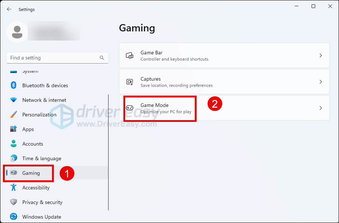Open Game Mode via its chevron
This screenshot has height=223, width=339.
click(320, 108)
